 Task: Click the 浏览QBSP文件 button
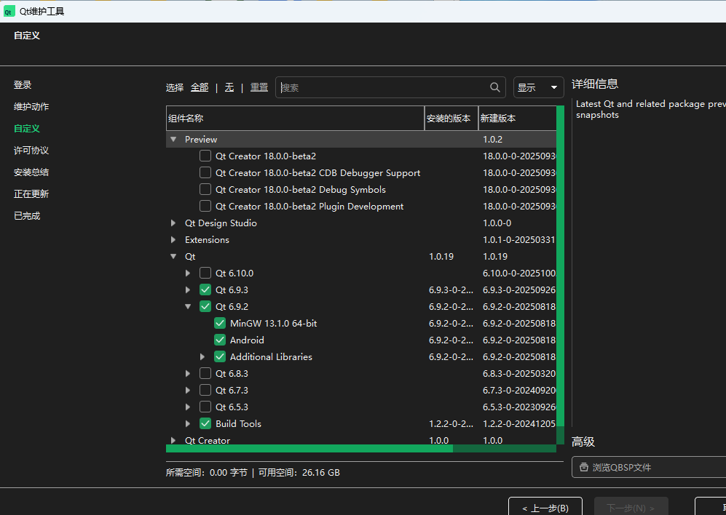pos(649,467)
